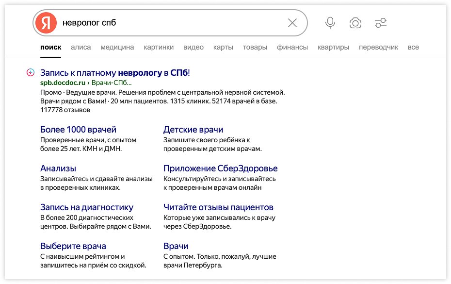This screenshot has width=451, height=284.
Task: Select the 'алиса' menu item
Action: click(81, 47)
